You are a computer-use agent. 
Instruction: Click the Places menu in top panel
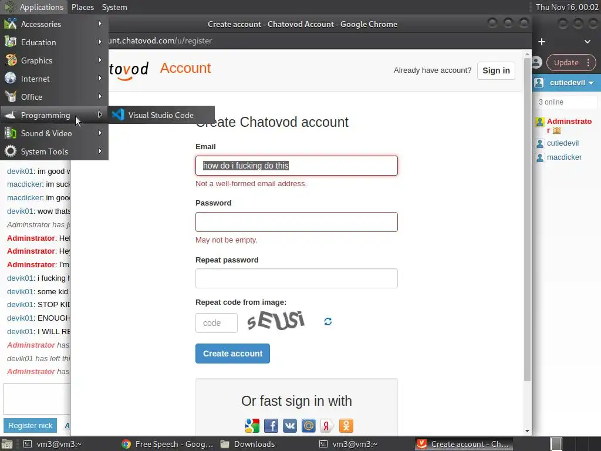[82, 7]
